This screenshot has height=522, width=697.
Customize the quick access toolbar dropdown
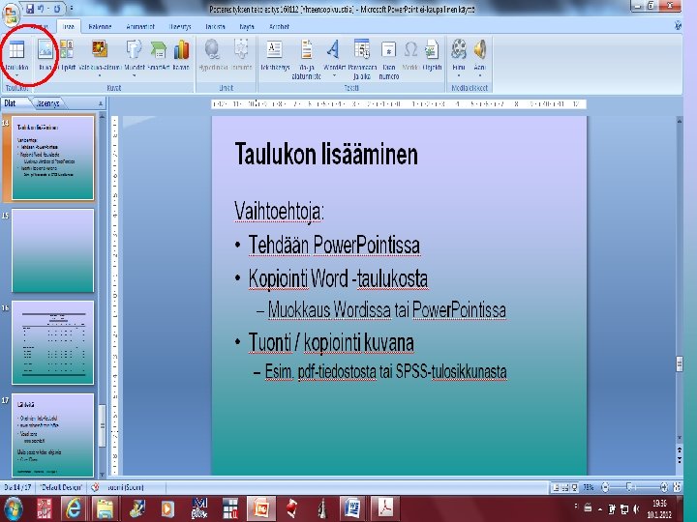point(72,9)
